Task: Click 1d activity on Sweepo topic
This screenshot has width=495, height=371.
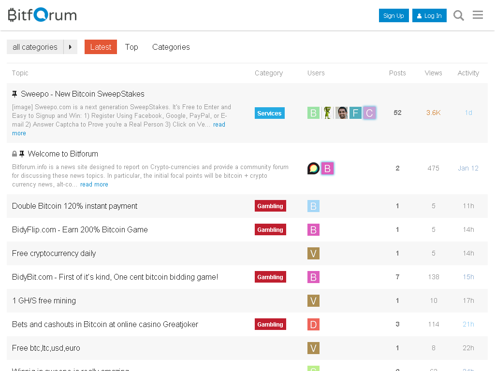Action: pyautogui.click(x=468, y=113)
